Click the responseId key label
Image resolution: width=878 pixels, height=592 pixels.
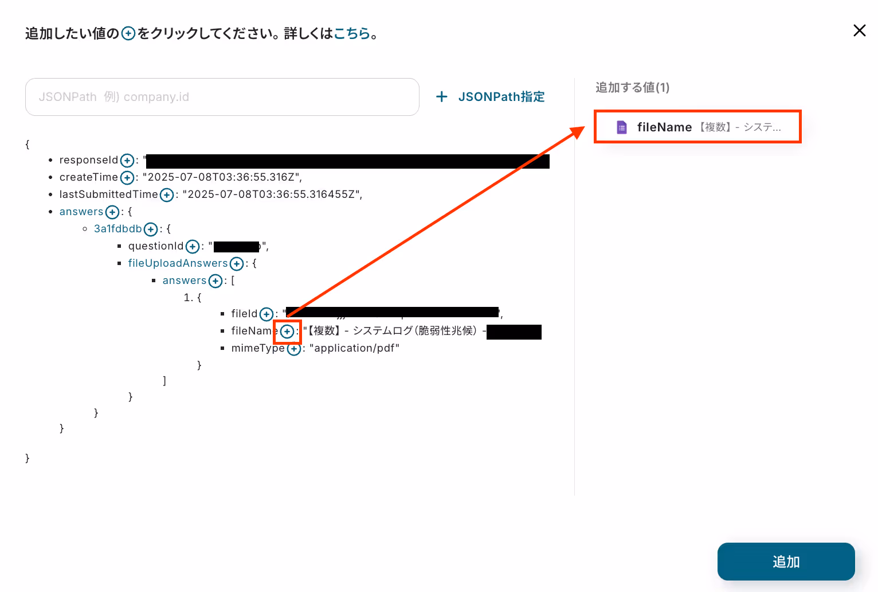89,160
